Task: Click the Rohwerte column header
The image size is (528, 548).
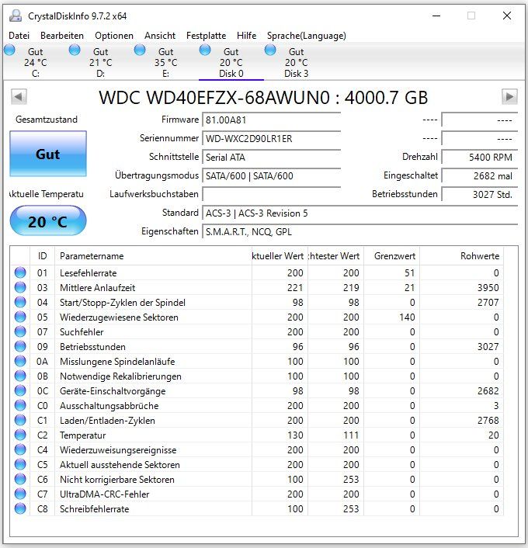Action: click(461, 256)
